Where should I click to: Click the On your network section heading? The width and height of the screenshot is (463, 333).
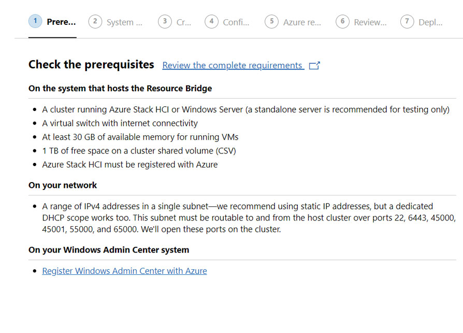pyautogui.click(x=63, y=185)
